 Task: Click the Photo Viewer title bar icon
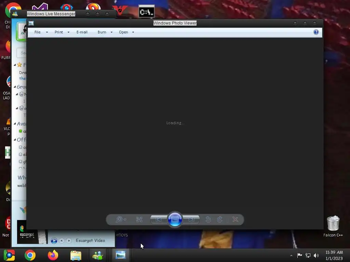(x=31, y=23)
